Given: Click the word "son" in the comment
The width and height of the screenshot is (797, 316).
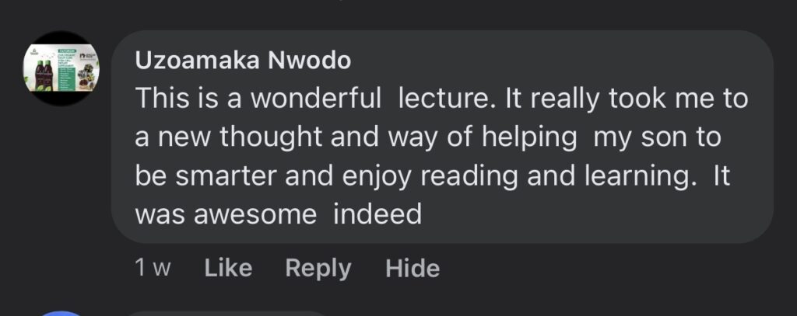Looking at the screenshot, I should (x=669, y=138).
